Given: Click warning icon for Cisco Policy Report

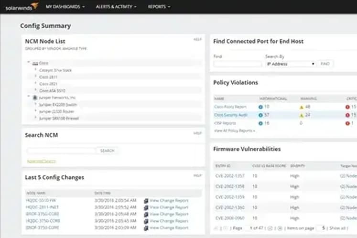Looking at the screenshot, I should (x=302, y=107).
